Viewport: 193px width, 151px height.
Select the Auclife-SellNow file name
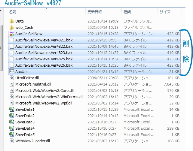point(29,34)
